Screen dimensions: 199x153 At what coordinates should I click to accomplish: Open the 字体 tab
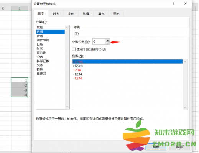click(x=71, y=14)
